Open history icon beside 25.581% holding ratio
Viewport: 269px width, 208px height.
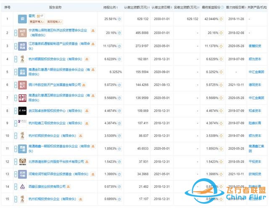(x=119, y=19)
